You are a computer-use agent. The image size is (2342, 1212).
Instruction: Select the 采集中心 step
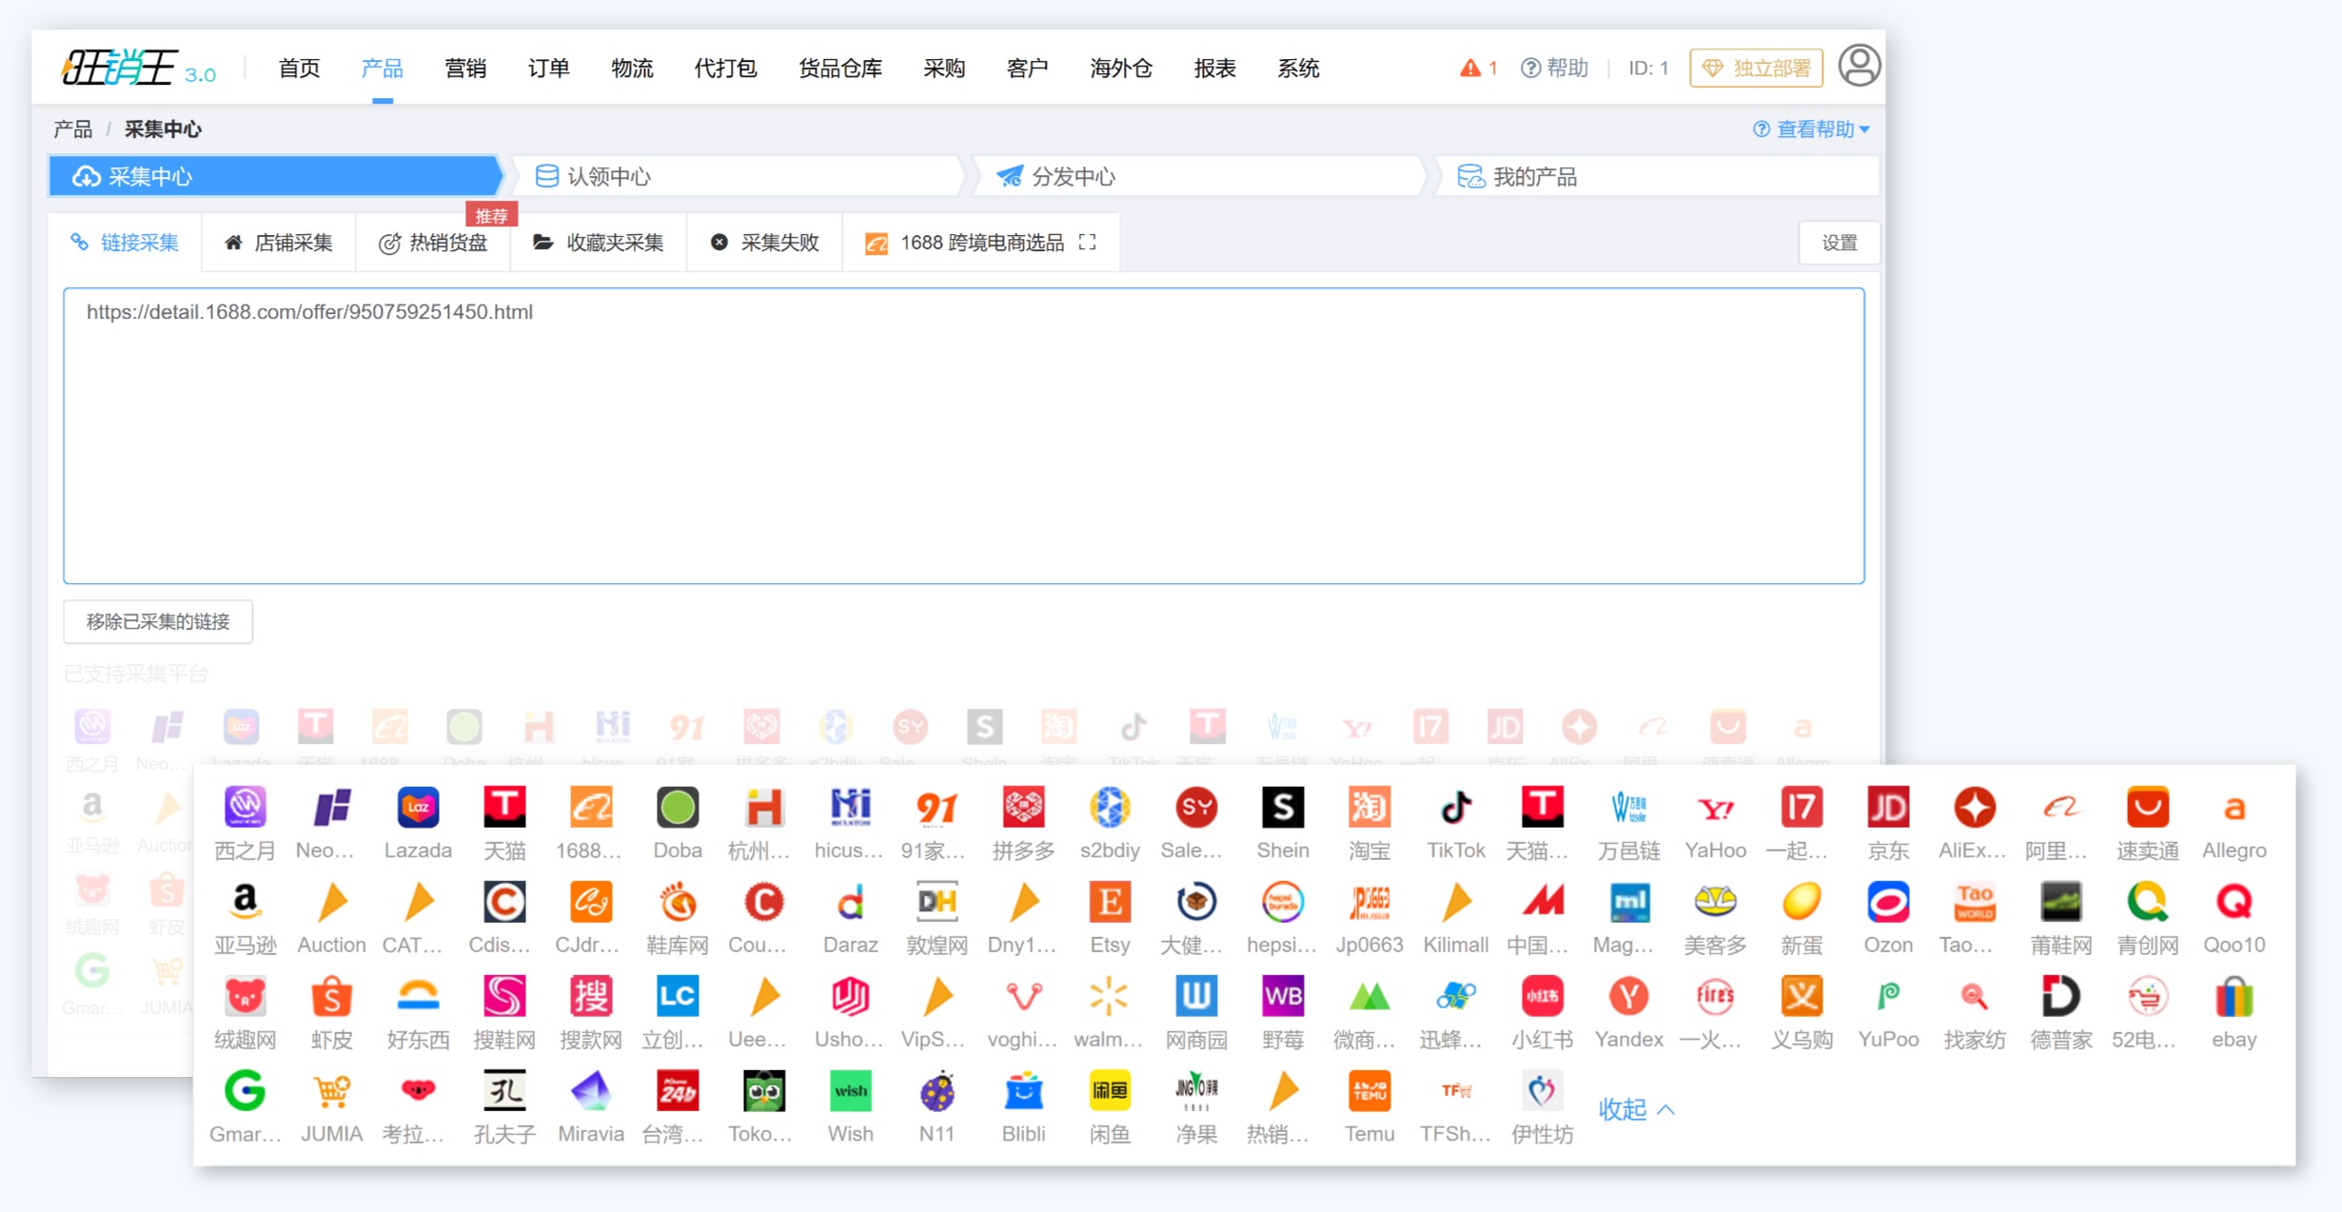pyautogui.click(x=274, y=177)
